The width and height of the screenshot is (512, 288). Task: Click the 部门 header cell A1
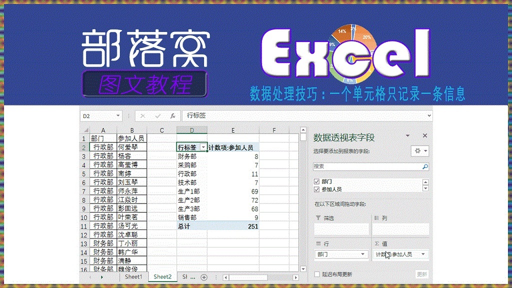[x=103, y=138]
